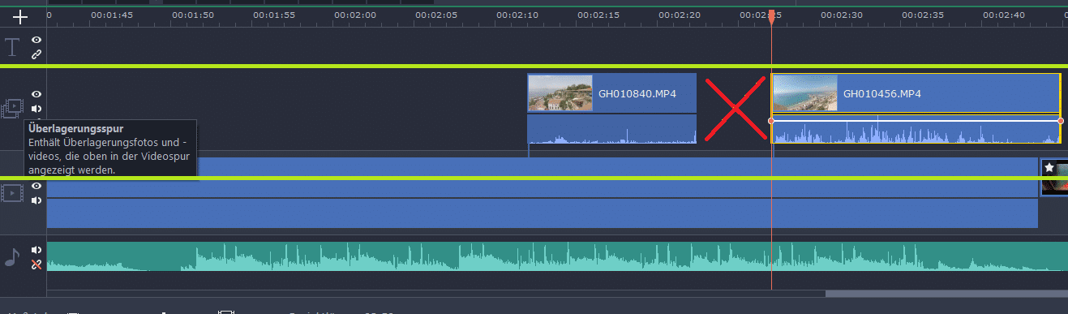1068x314 pixels.
Task: Select the GH010456.MP4 clip
Action: 916,93
